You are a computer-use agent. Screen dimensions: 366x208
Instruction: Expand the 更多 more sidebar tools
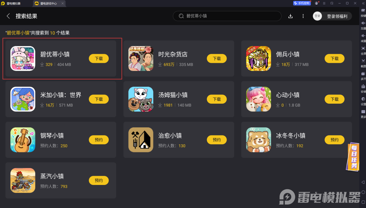click(x=363, y=114)
